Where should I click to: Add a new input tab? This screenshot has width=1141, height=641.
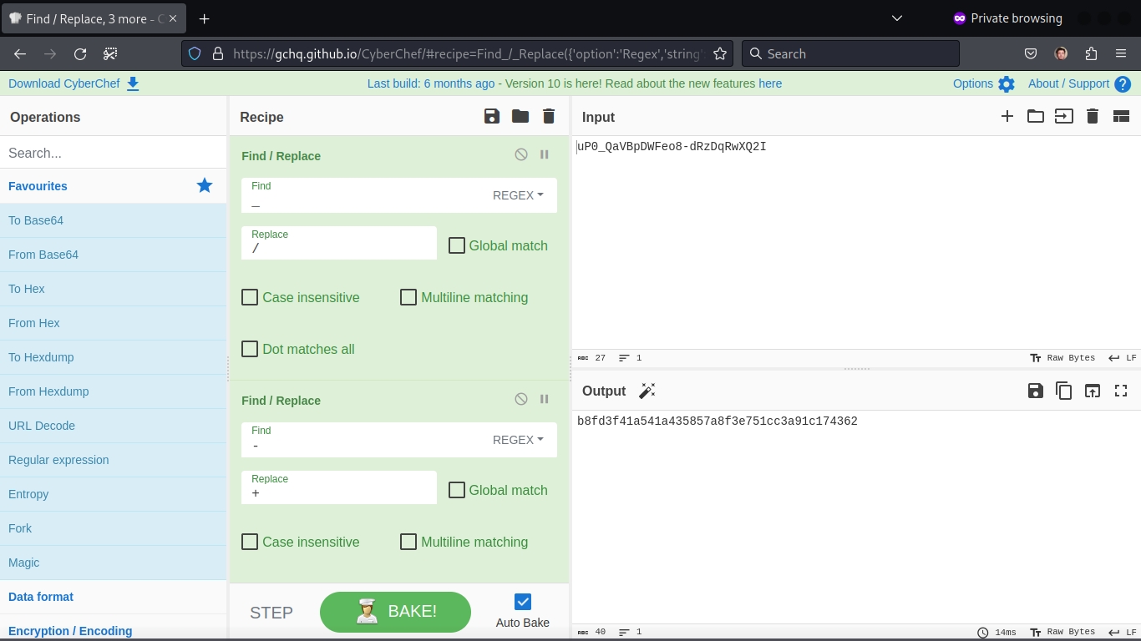1007,117
